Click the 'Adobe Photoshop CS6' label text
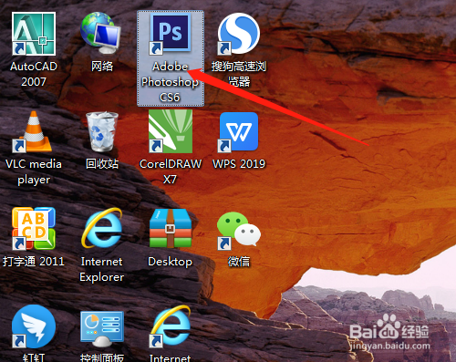Image resolution: width=456 pixels, height=362 pixels. point(170,82)
